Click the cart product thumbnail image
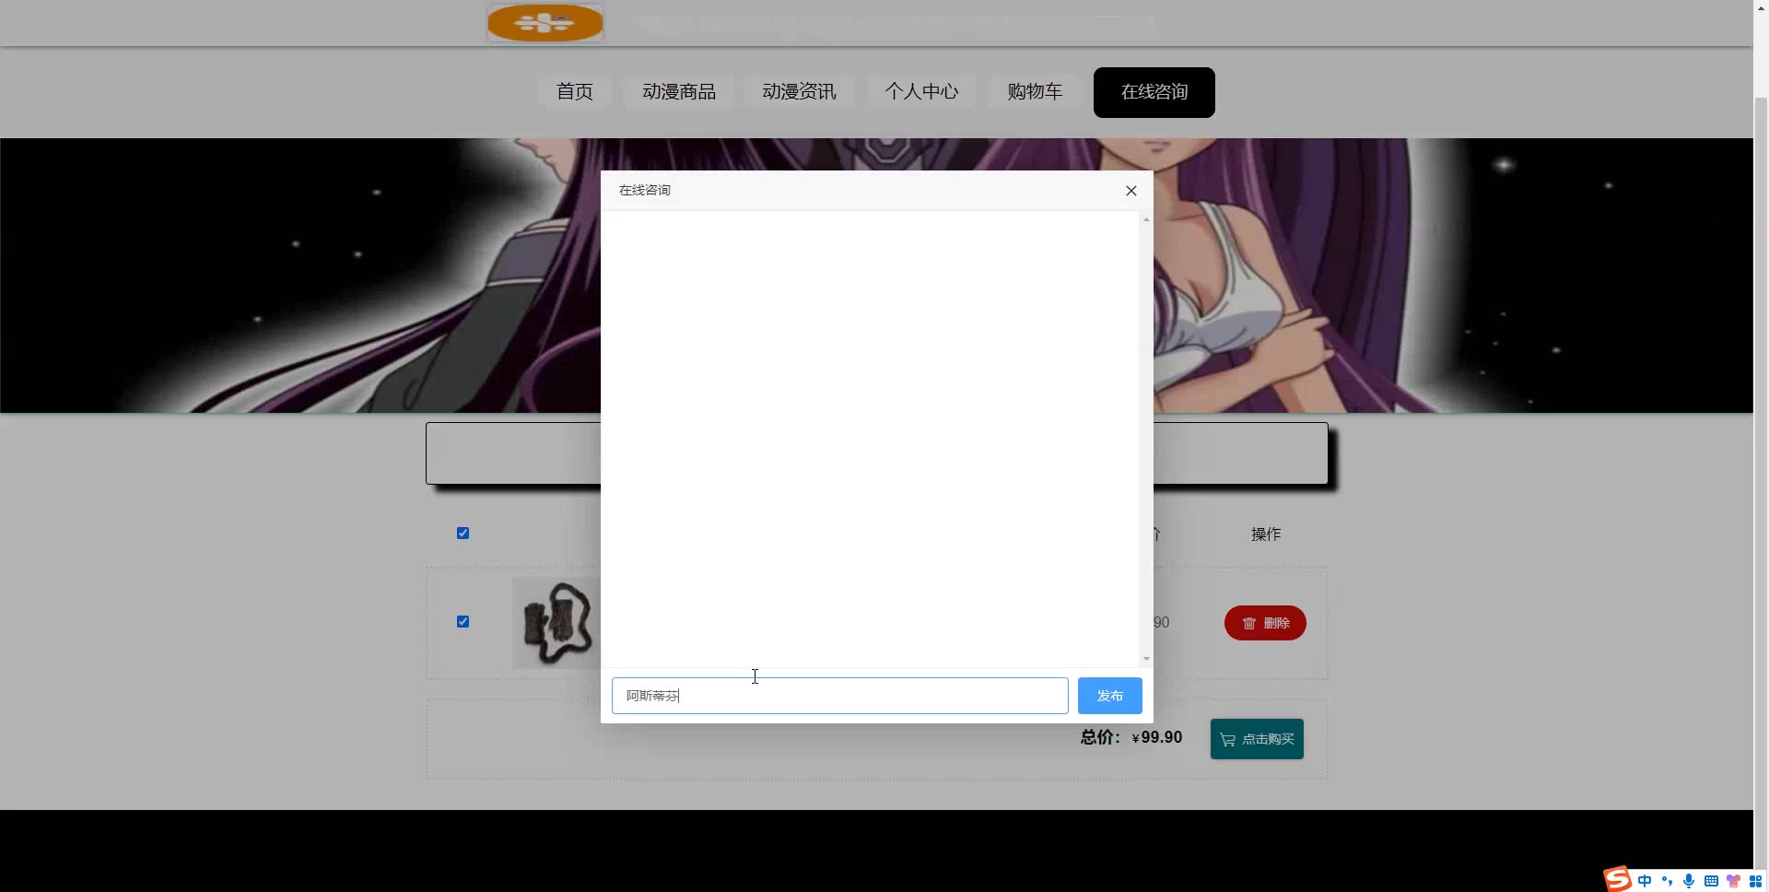This screenshot has width=1769, height=892. point(557,623)
